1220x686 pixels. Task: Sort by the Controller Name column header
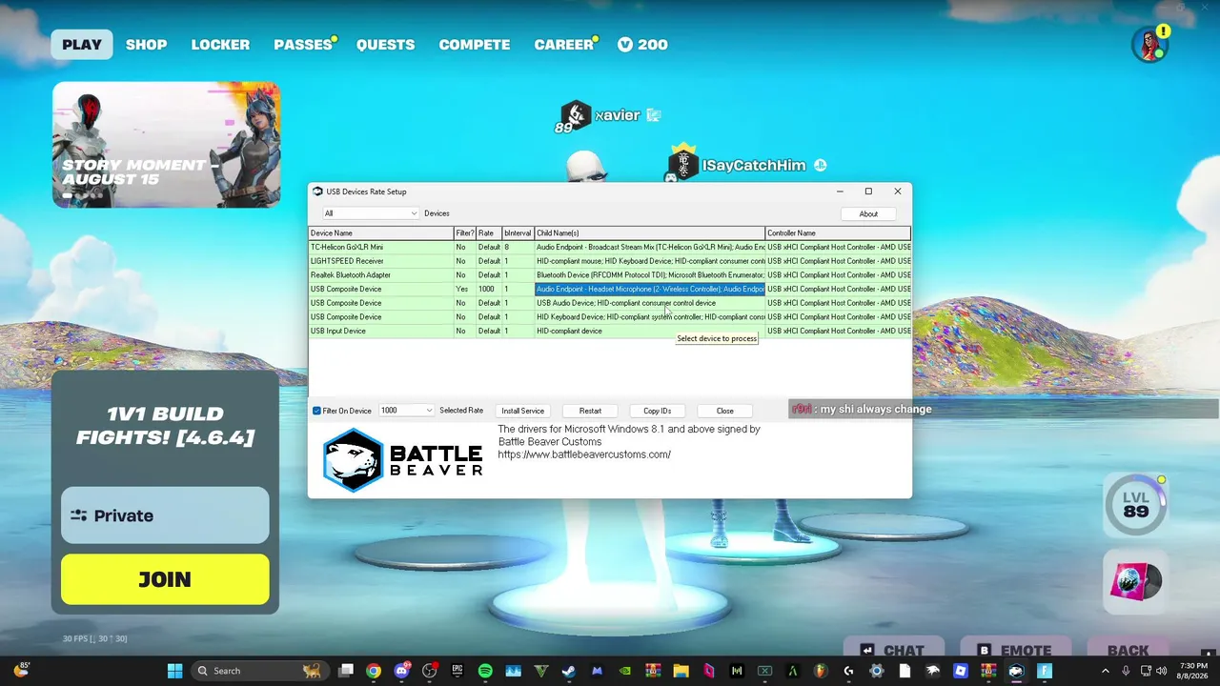pos(838,232)
